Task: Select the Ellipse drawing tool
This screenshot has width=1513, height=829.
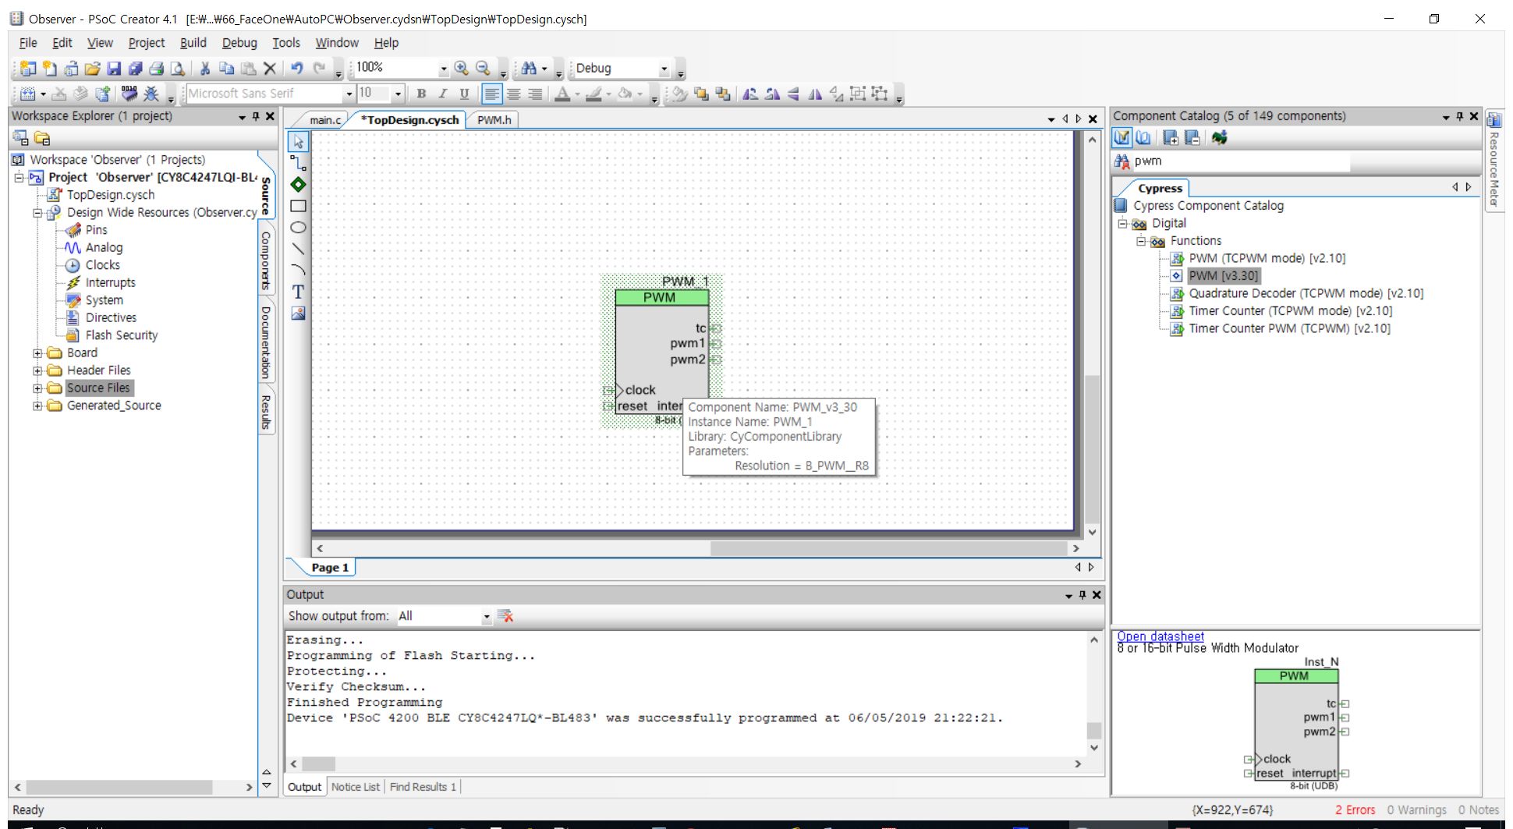Action: point(298,228)
